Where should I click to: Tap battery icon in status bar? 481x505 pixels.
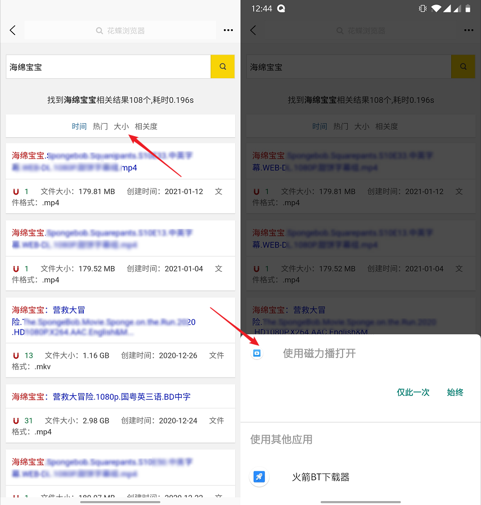[x=468, y=8]
